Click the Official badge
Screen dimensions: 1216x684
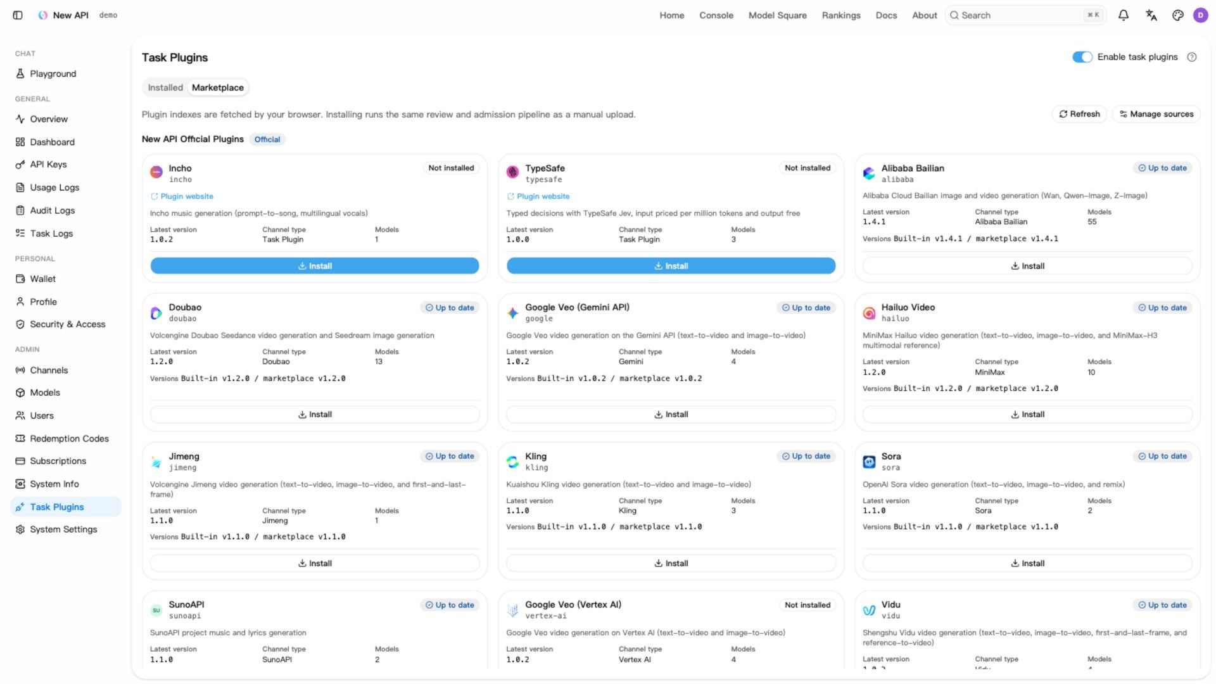point(267,139)
